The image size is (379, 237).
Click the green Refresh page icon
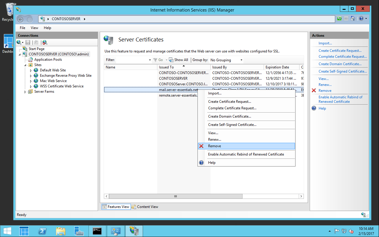tap(339, 19)
